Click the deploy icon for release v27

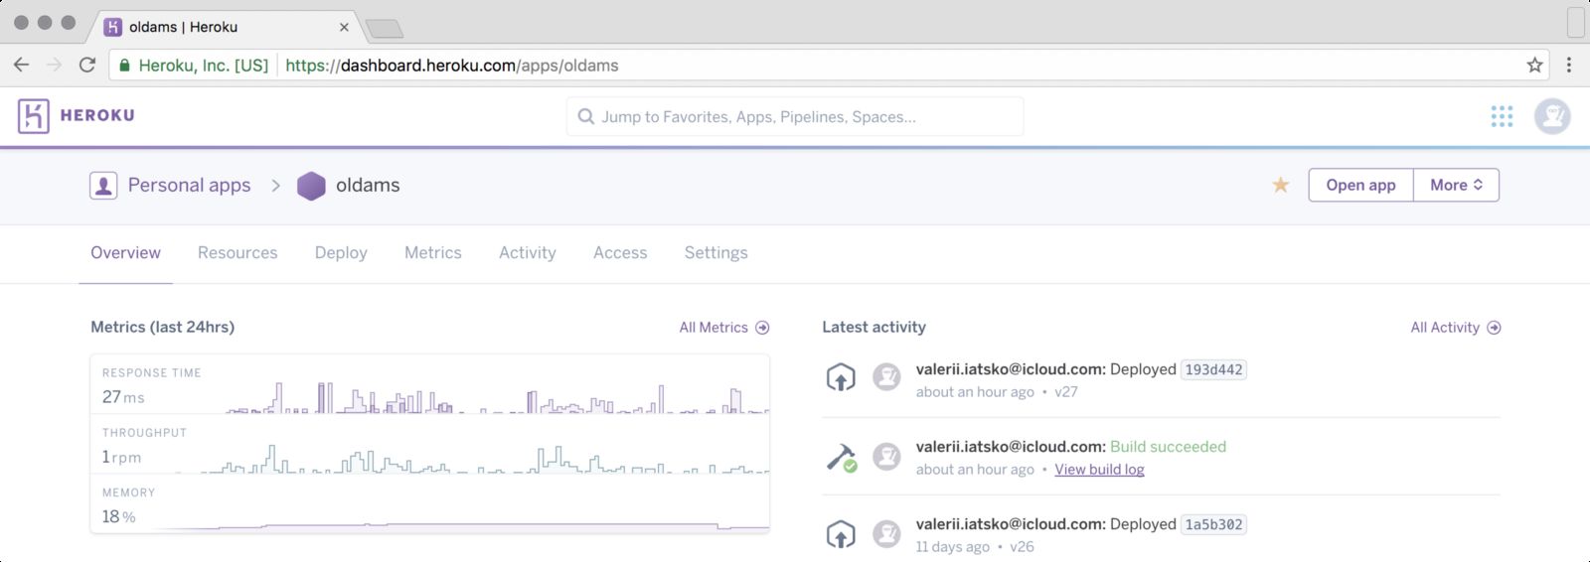click(x=841, y=377)
